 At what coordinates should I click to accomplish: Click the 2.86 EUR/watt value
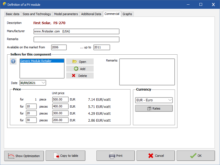pyautogui.click(x=99, y=120)
